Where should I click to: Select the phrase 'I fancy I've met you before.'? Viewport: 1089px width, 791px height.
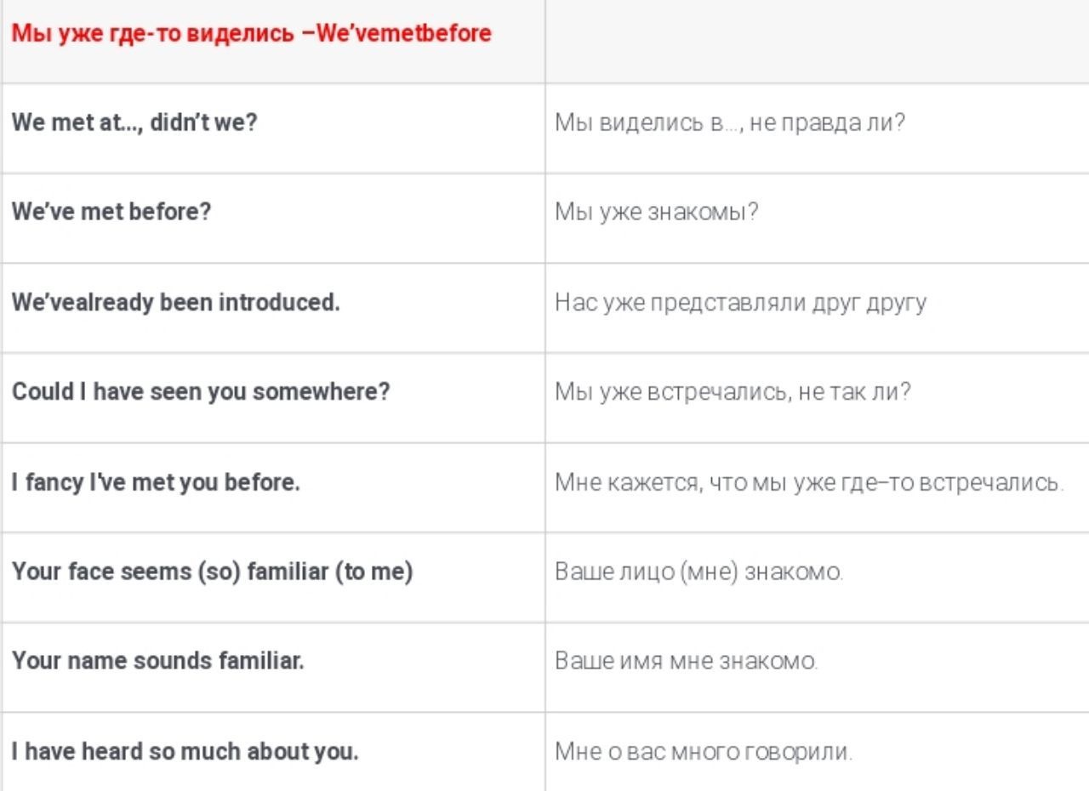156,483
